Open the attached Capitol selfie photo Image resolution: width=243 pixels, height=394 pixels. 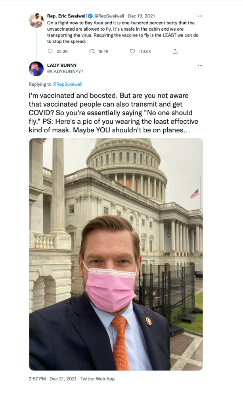pos(116,254)
